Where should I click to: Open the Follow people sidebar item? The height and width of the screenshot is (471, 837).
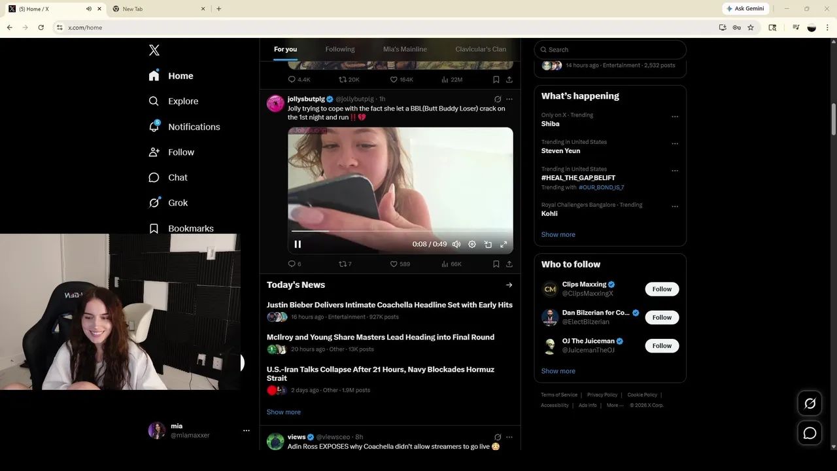(x=171, y=152)
